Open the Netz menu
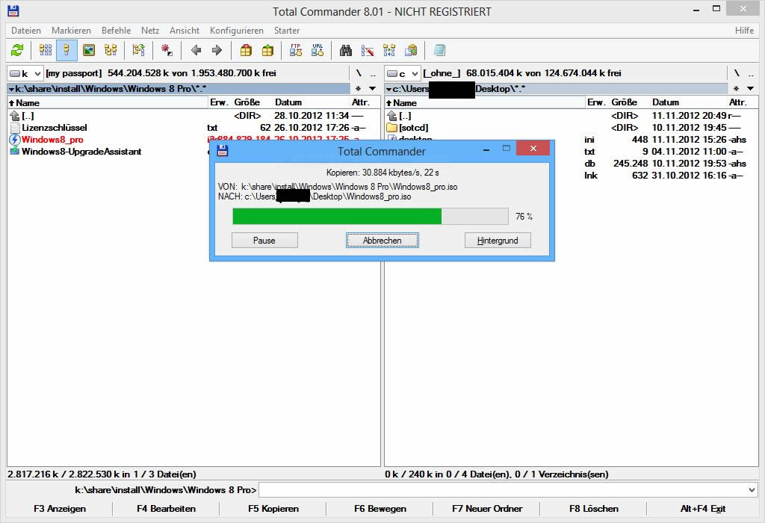Image resolution: width=765 pixels, height=523 pixels. (150, 30)
